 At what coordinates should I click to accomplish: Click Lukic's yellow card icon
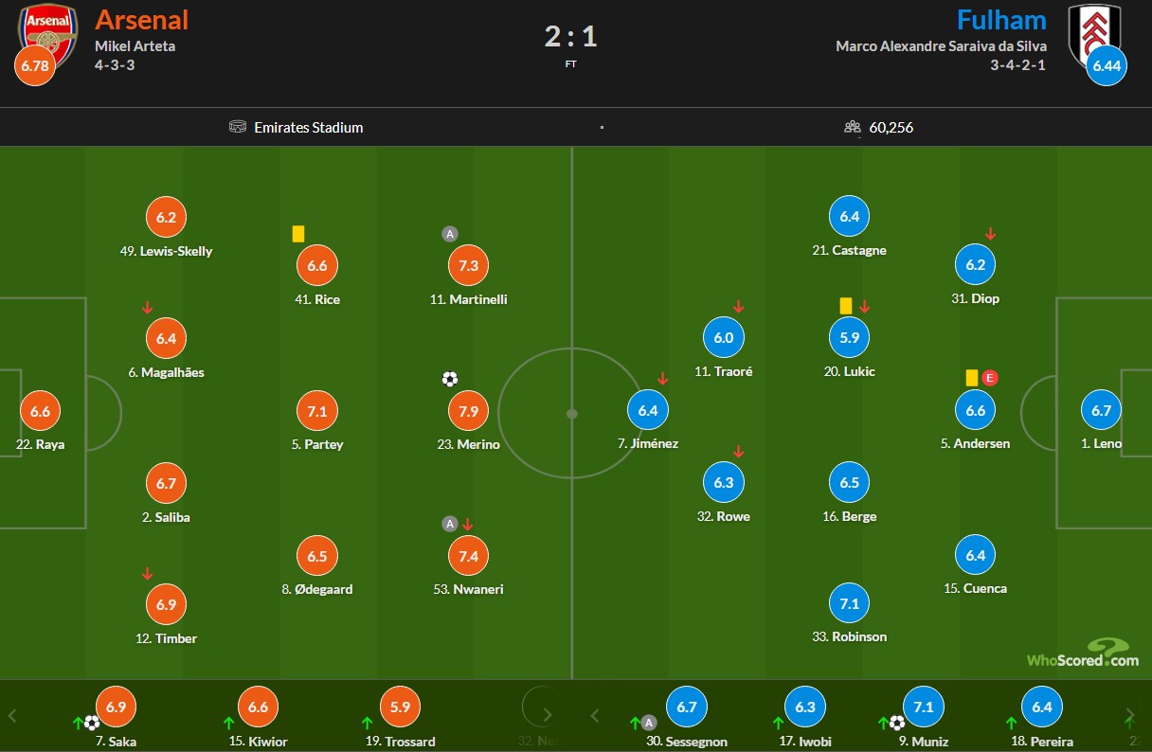(846, 306)
